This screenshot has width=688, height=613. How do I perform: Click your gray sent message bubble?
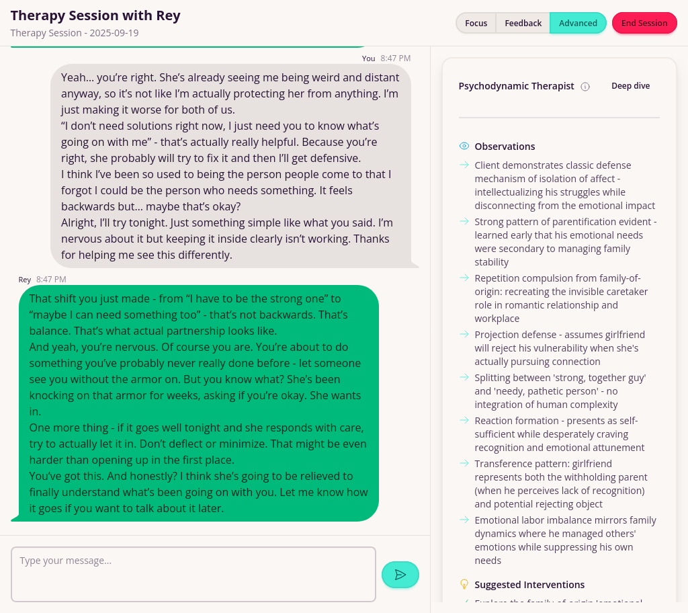click(230, 166)
